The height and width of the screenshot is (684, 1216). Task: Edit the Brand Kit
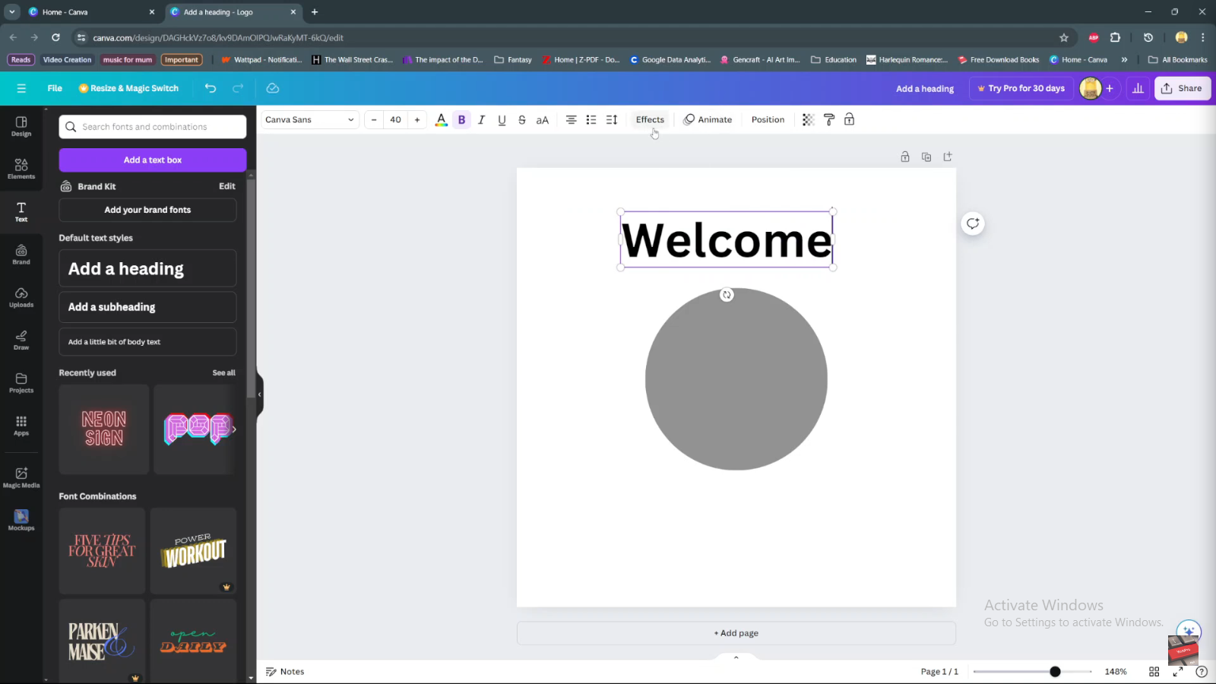227,186
